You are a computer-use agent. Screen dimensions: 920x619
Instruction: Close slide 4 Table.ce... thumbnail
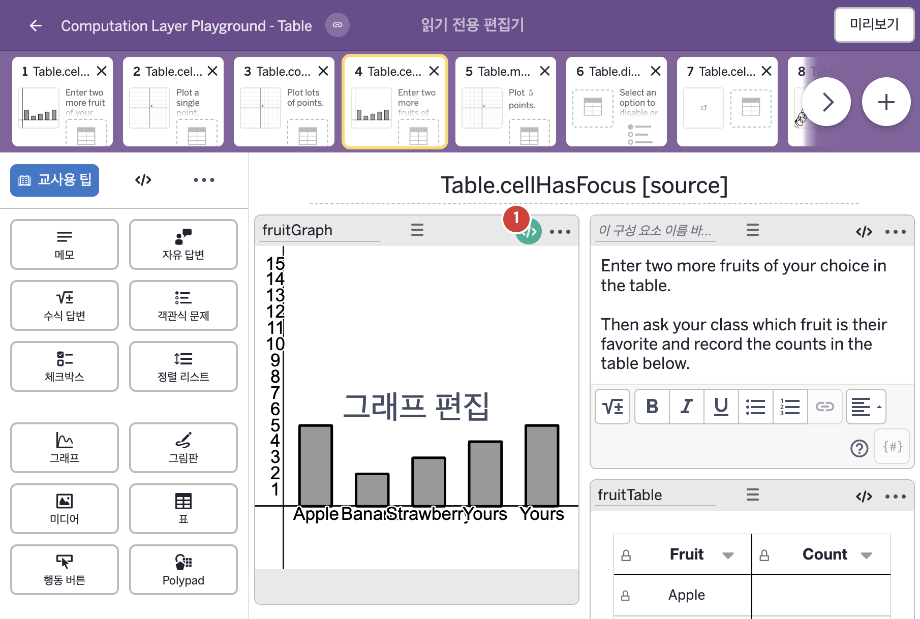[434, 71]
